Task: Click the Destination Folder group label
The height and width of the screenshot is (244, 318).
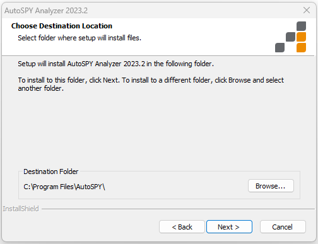Action: tap(50, 171)
